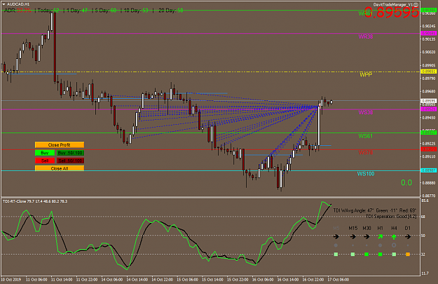Click the DavitTradeManager smiley face icon
Image resolution: width=438 pixels, height=284 pixels.
coord(416,4)
